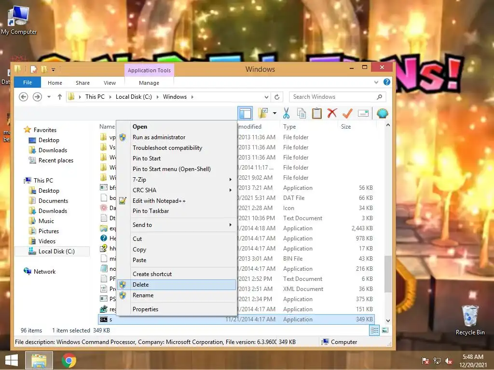Click the Application Tools tab header
This screenshot has width=494, height=370.
tap(149, 70)
